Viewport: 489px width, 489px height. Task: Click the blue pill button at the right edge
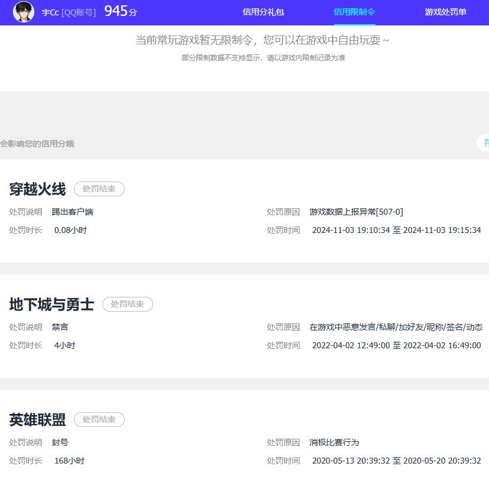point(485,143)
